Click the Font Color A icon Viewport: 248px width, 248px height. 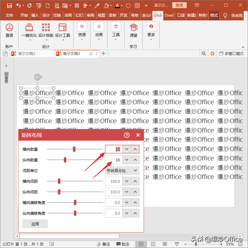[x=117, y=6]
